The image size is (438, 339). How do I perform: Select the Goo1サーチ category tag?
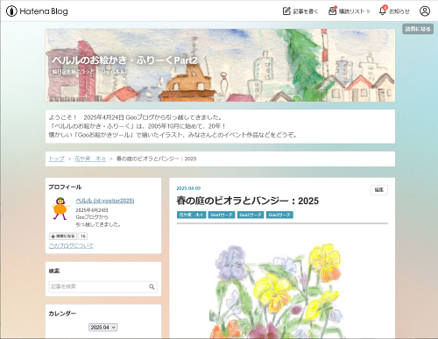pos(222,215)
